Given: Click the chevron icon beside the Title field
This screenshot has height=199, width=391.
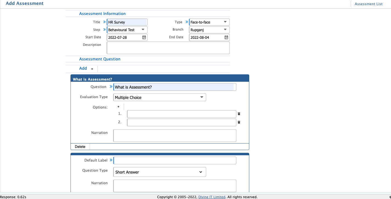Looking at the screenshot, I should click(x=104, y=22).
